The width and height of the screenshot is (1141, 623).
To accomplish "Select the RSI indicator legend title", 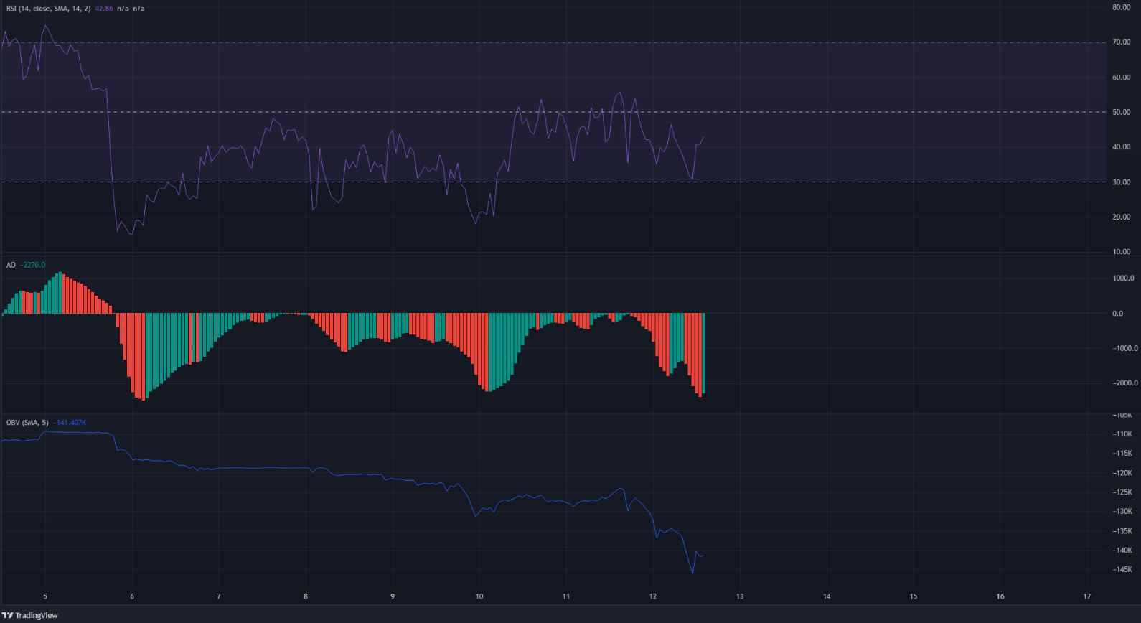I will (x=48, y=9).
